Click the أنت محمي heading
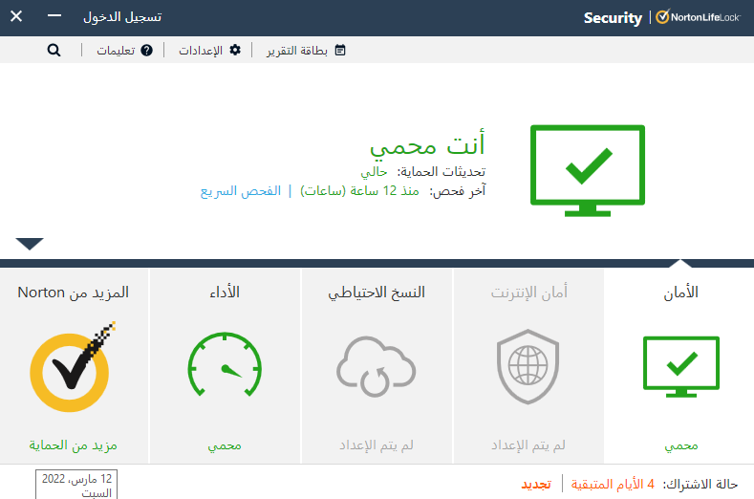The width and height of the screenshot is (754, 499). 427,144
